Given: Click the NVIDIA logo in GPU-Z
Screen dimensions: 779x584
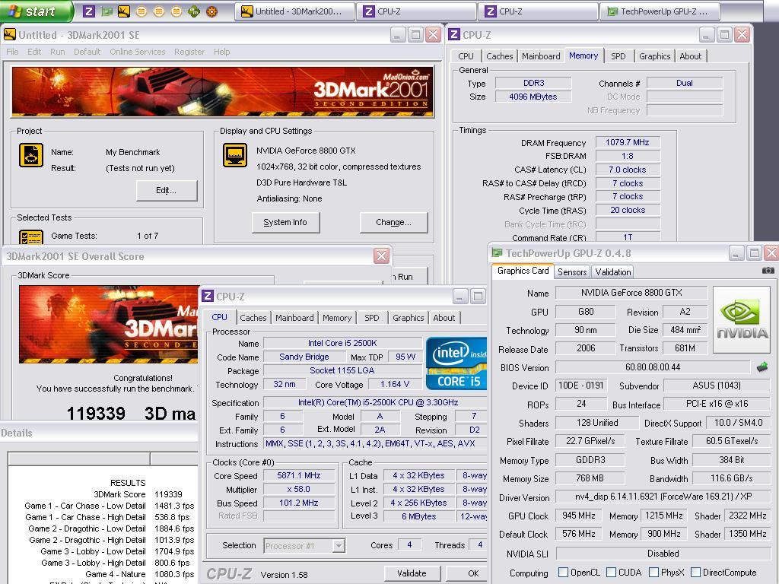Looking at the screenshot, I should pos(741,319).
